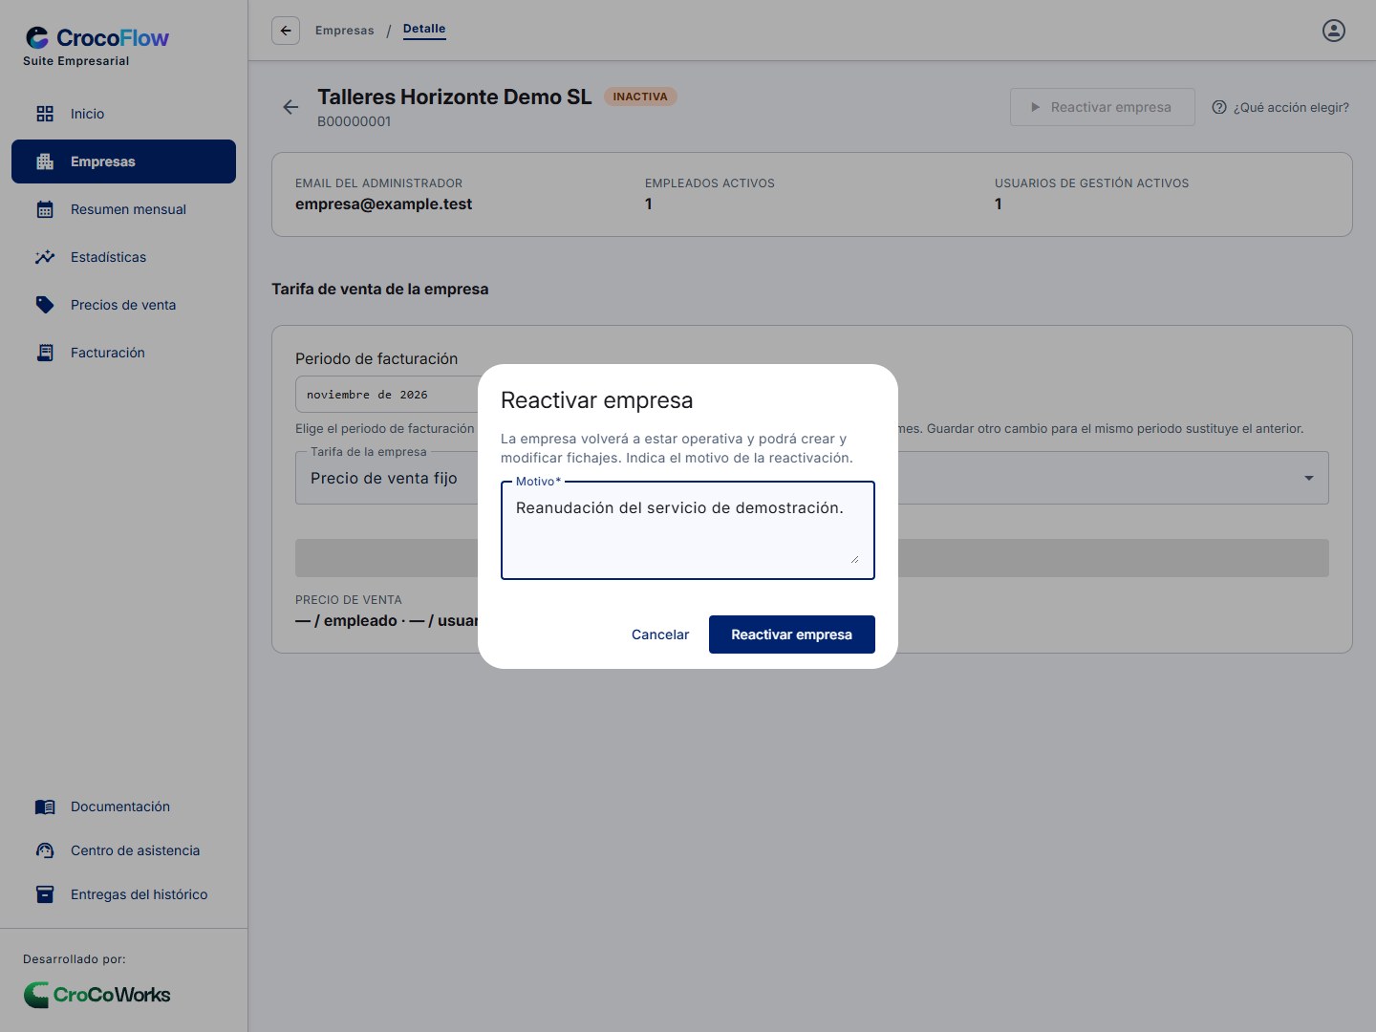Click the Empresas breadcrumb link
1376x1032 pixels.
345,31
